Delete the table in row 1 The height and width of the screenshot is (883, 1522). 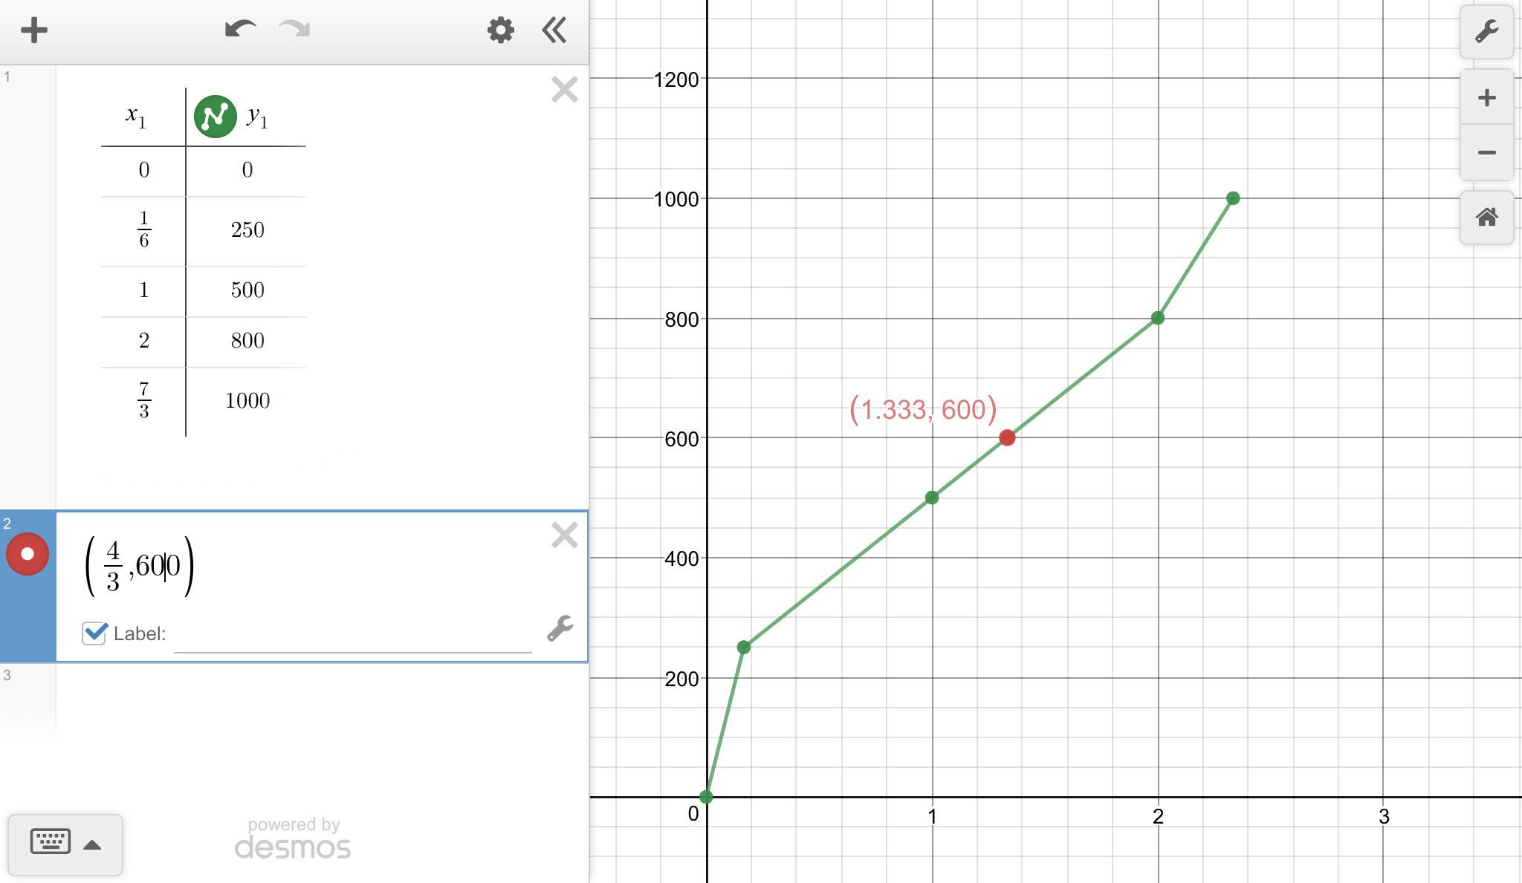click(564, 90)
